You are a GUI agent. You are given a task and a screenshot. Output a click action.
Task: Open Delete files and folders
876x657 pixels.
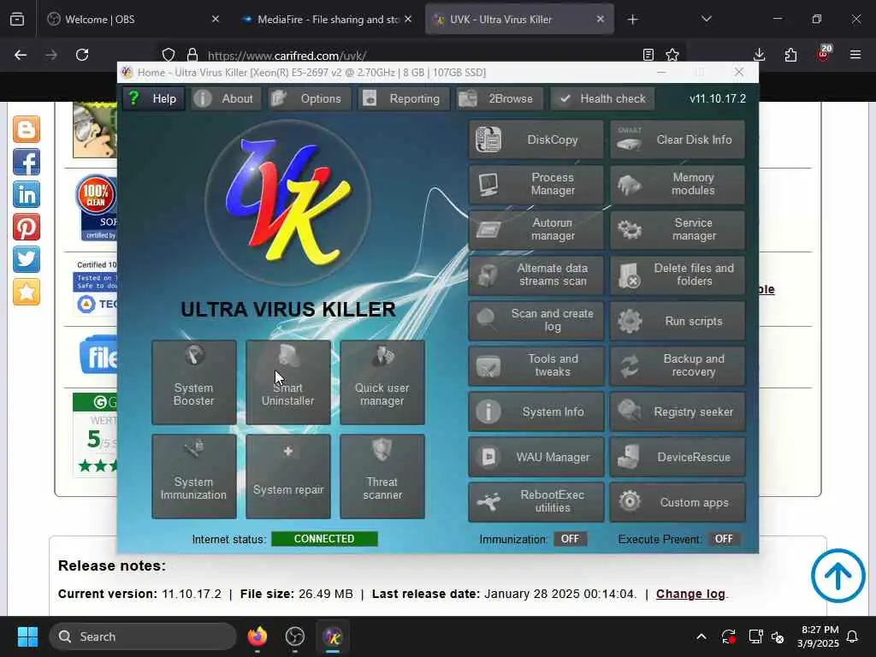[x=678, y=275]
